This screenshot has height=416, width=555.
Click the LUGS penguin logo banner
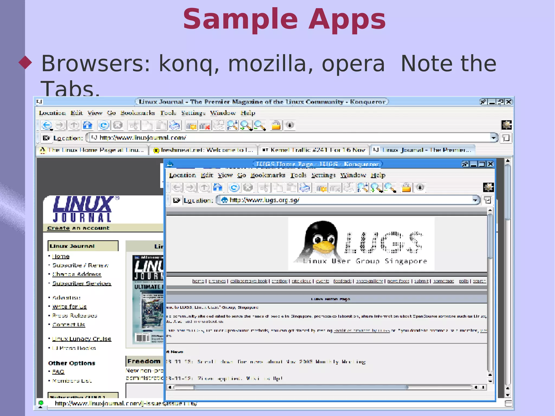[361, 243]
